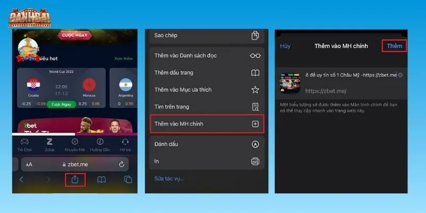Tap the red Cược Ngay banner button
426x213 pixels.
[75, 35]
